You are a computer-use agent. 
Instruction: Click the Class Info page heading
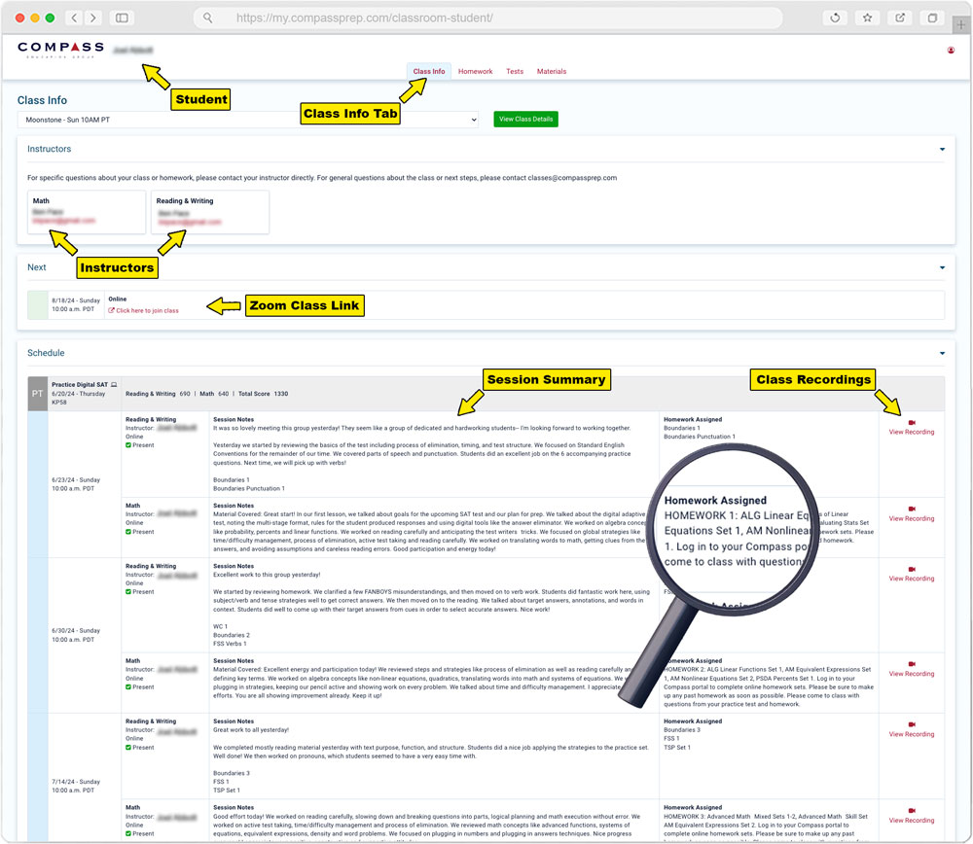[42, 100]
